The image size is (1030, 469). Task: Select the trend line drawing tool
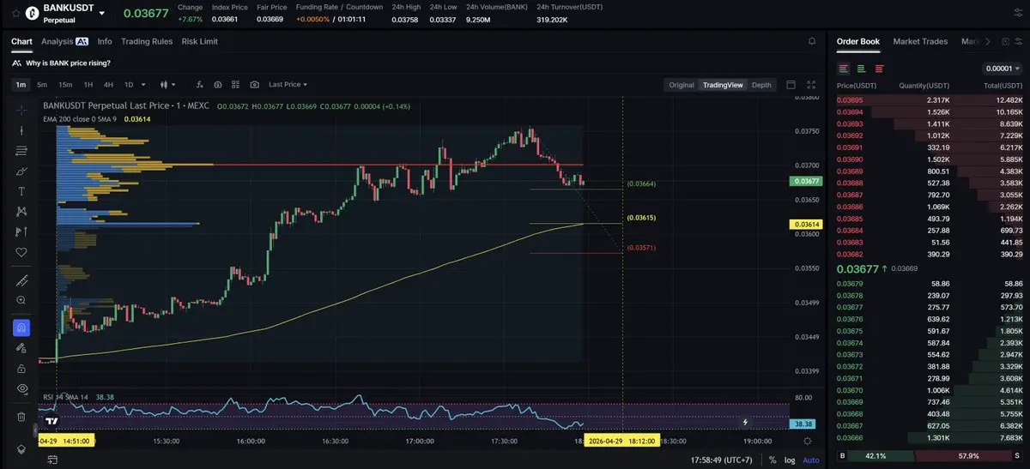tap(21, 130)
